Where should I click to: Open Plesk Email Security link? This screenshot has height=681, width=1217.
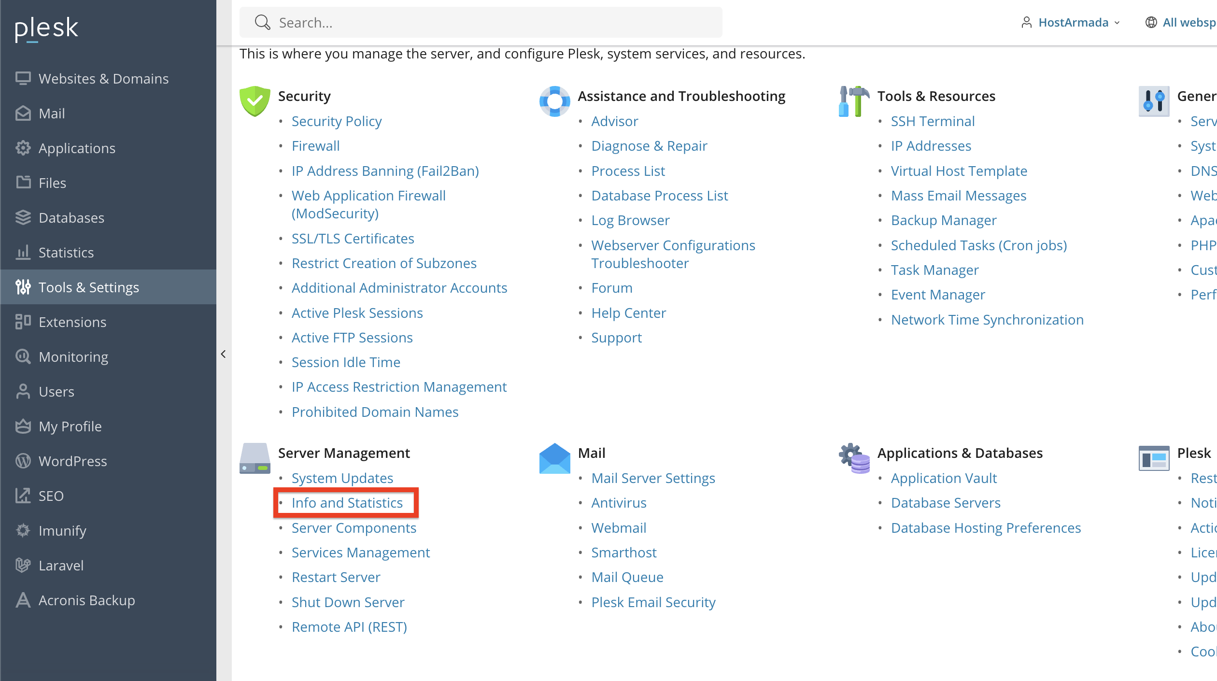coord(653,602)
